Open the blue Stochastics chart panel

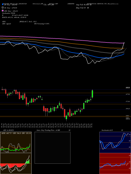pos(115,142)
